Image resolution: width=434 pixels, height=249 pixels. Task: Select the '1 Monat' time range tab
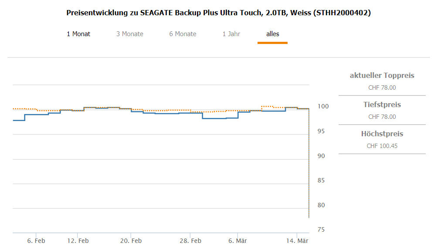pos(78,34)
